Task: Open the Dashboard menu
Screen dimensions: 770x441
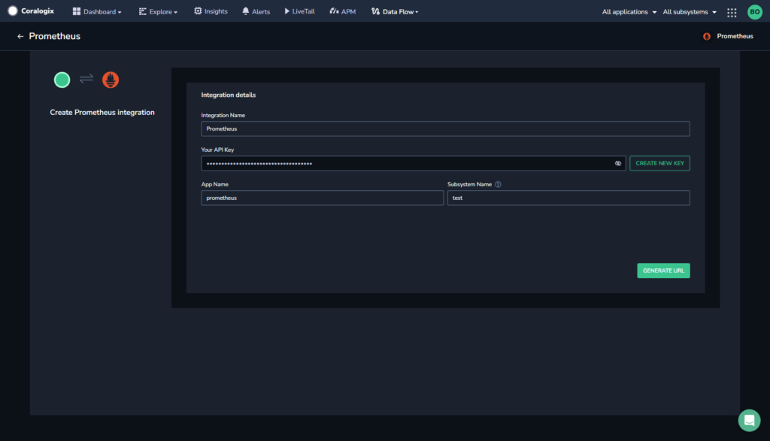Action: [x=97, y=11]
